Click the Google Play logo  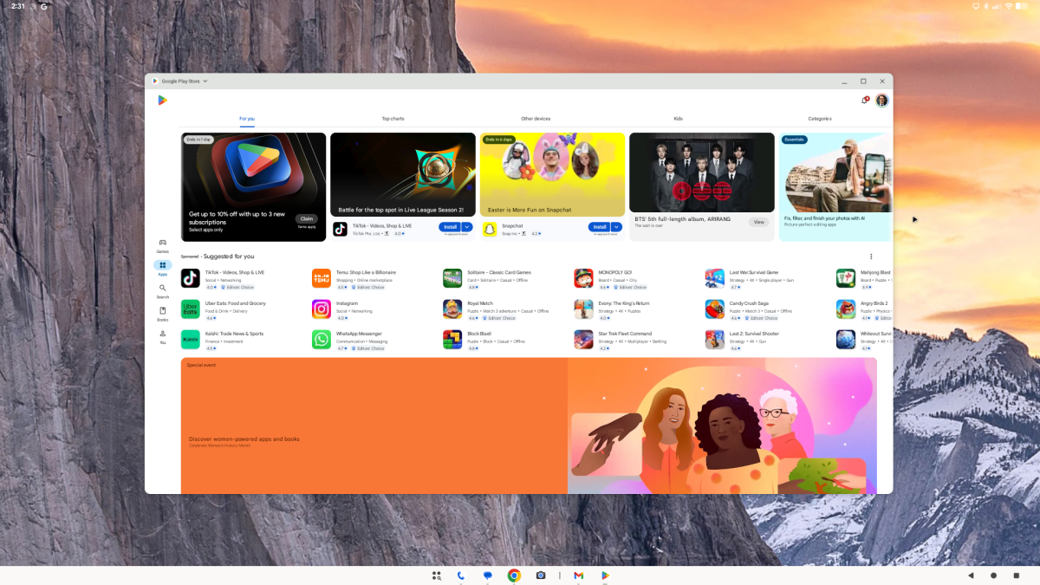(162, 101)
